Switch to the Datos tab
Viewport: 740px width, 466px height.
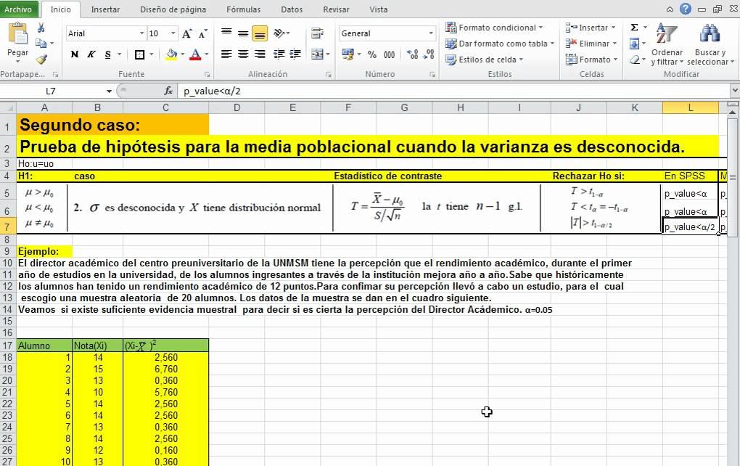(292, 9)
